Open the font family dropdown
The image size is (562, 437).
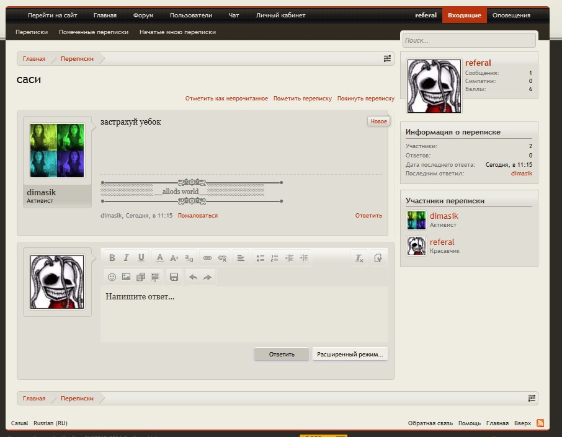click(x=189, y=258)
